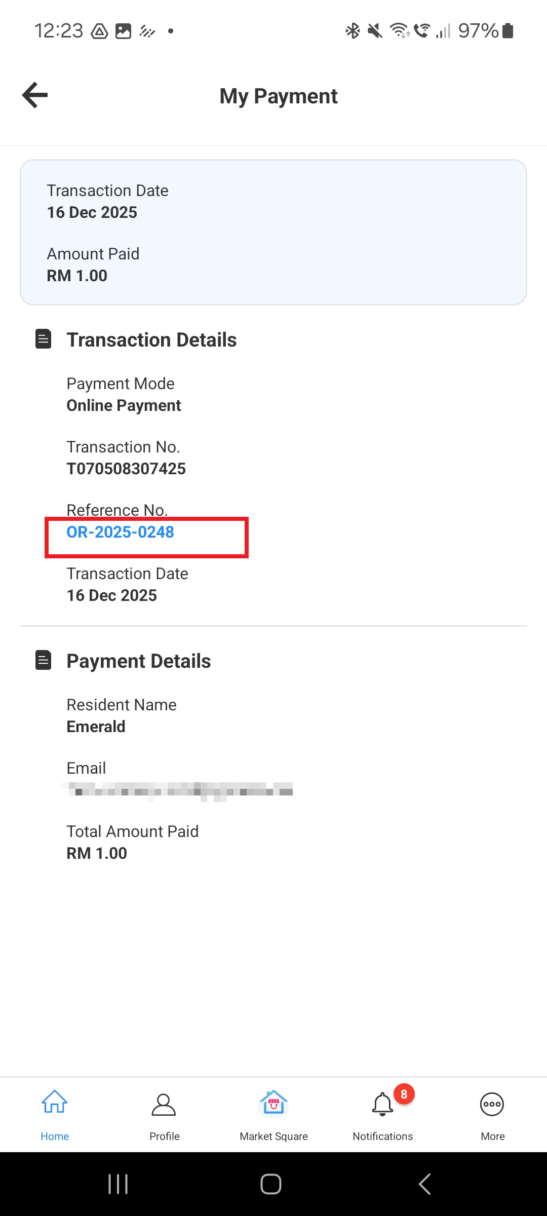
Task: Open the More options circle icon
Action: click(492, 1105)
